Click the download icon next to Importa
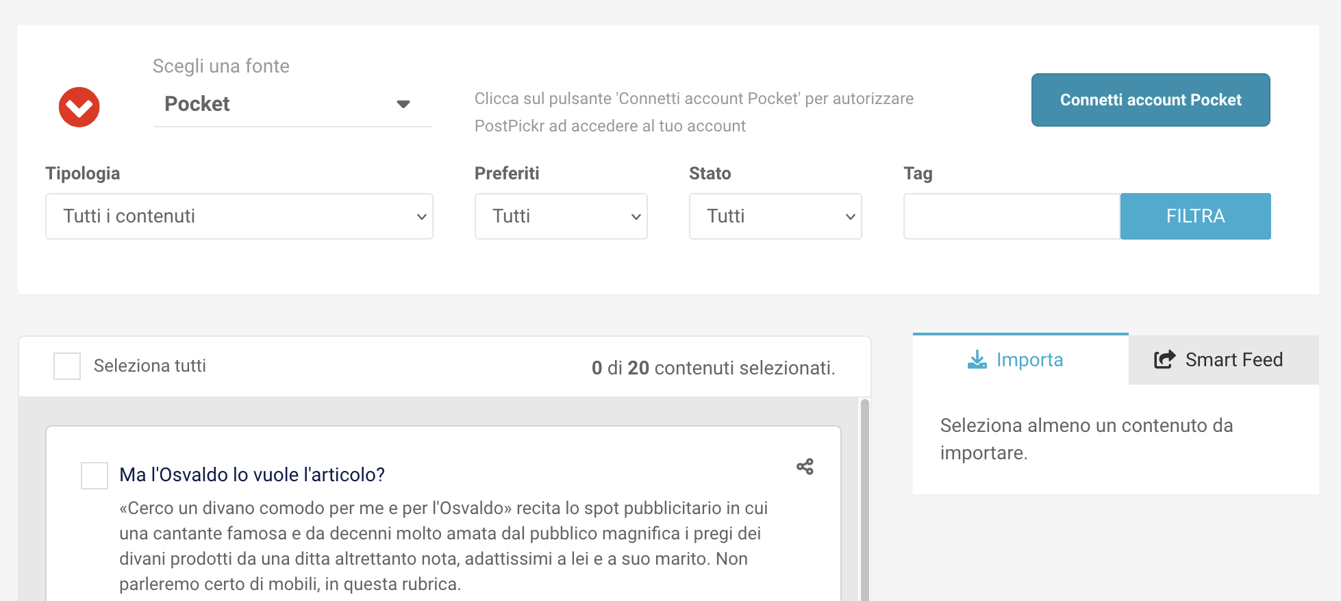 tap(977, 359)
